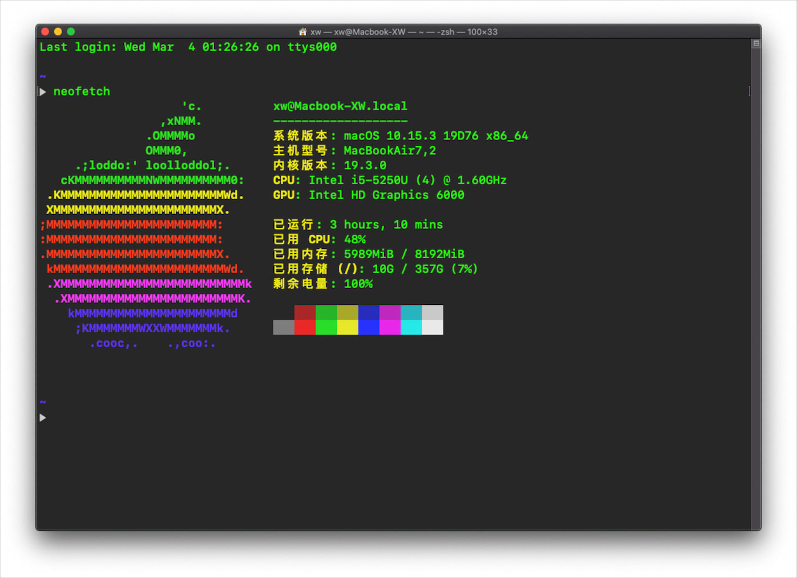
Task: Click the green prompt arrow beside neofetch
Action: point(42,91)
